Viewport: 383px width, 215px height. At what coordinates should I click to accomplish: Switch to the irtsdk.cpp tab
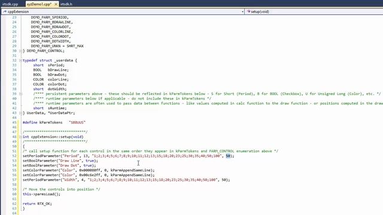tap(10, 4)
